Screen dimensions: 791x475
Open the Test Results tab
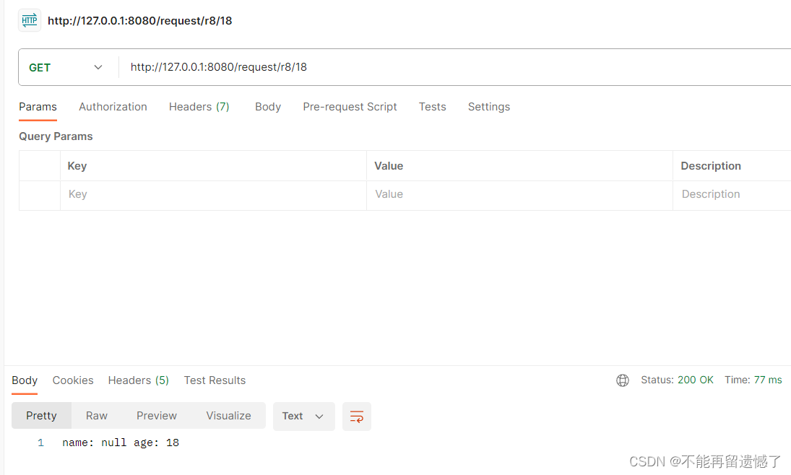coord(215,380)
